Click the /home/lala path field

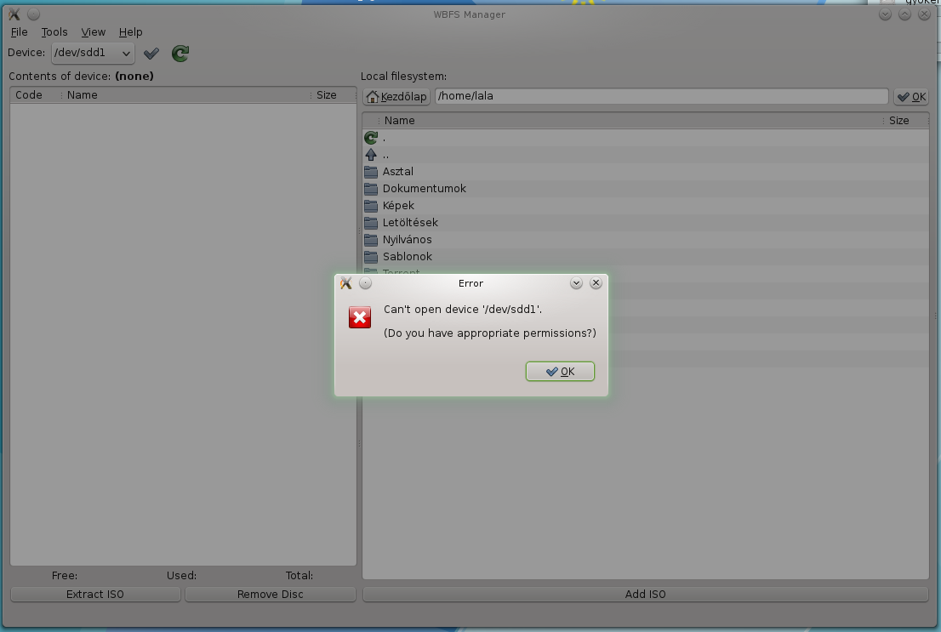click(661, 96)
